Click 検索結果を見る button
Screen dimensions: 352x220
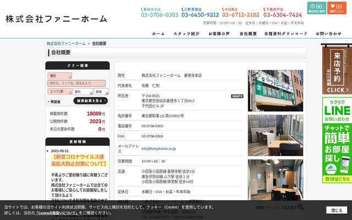91,101
